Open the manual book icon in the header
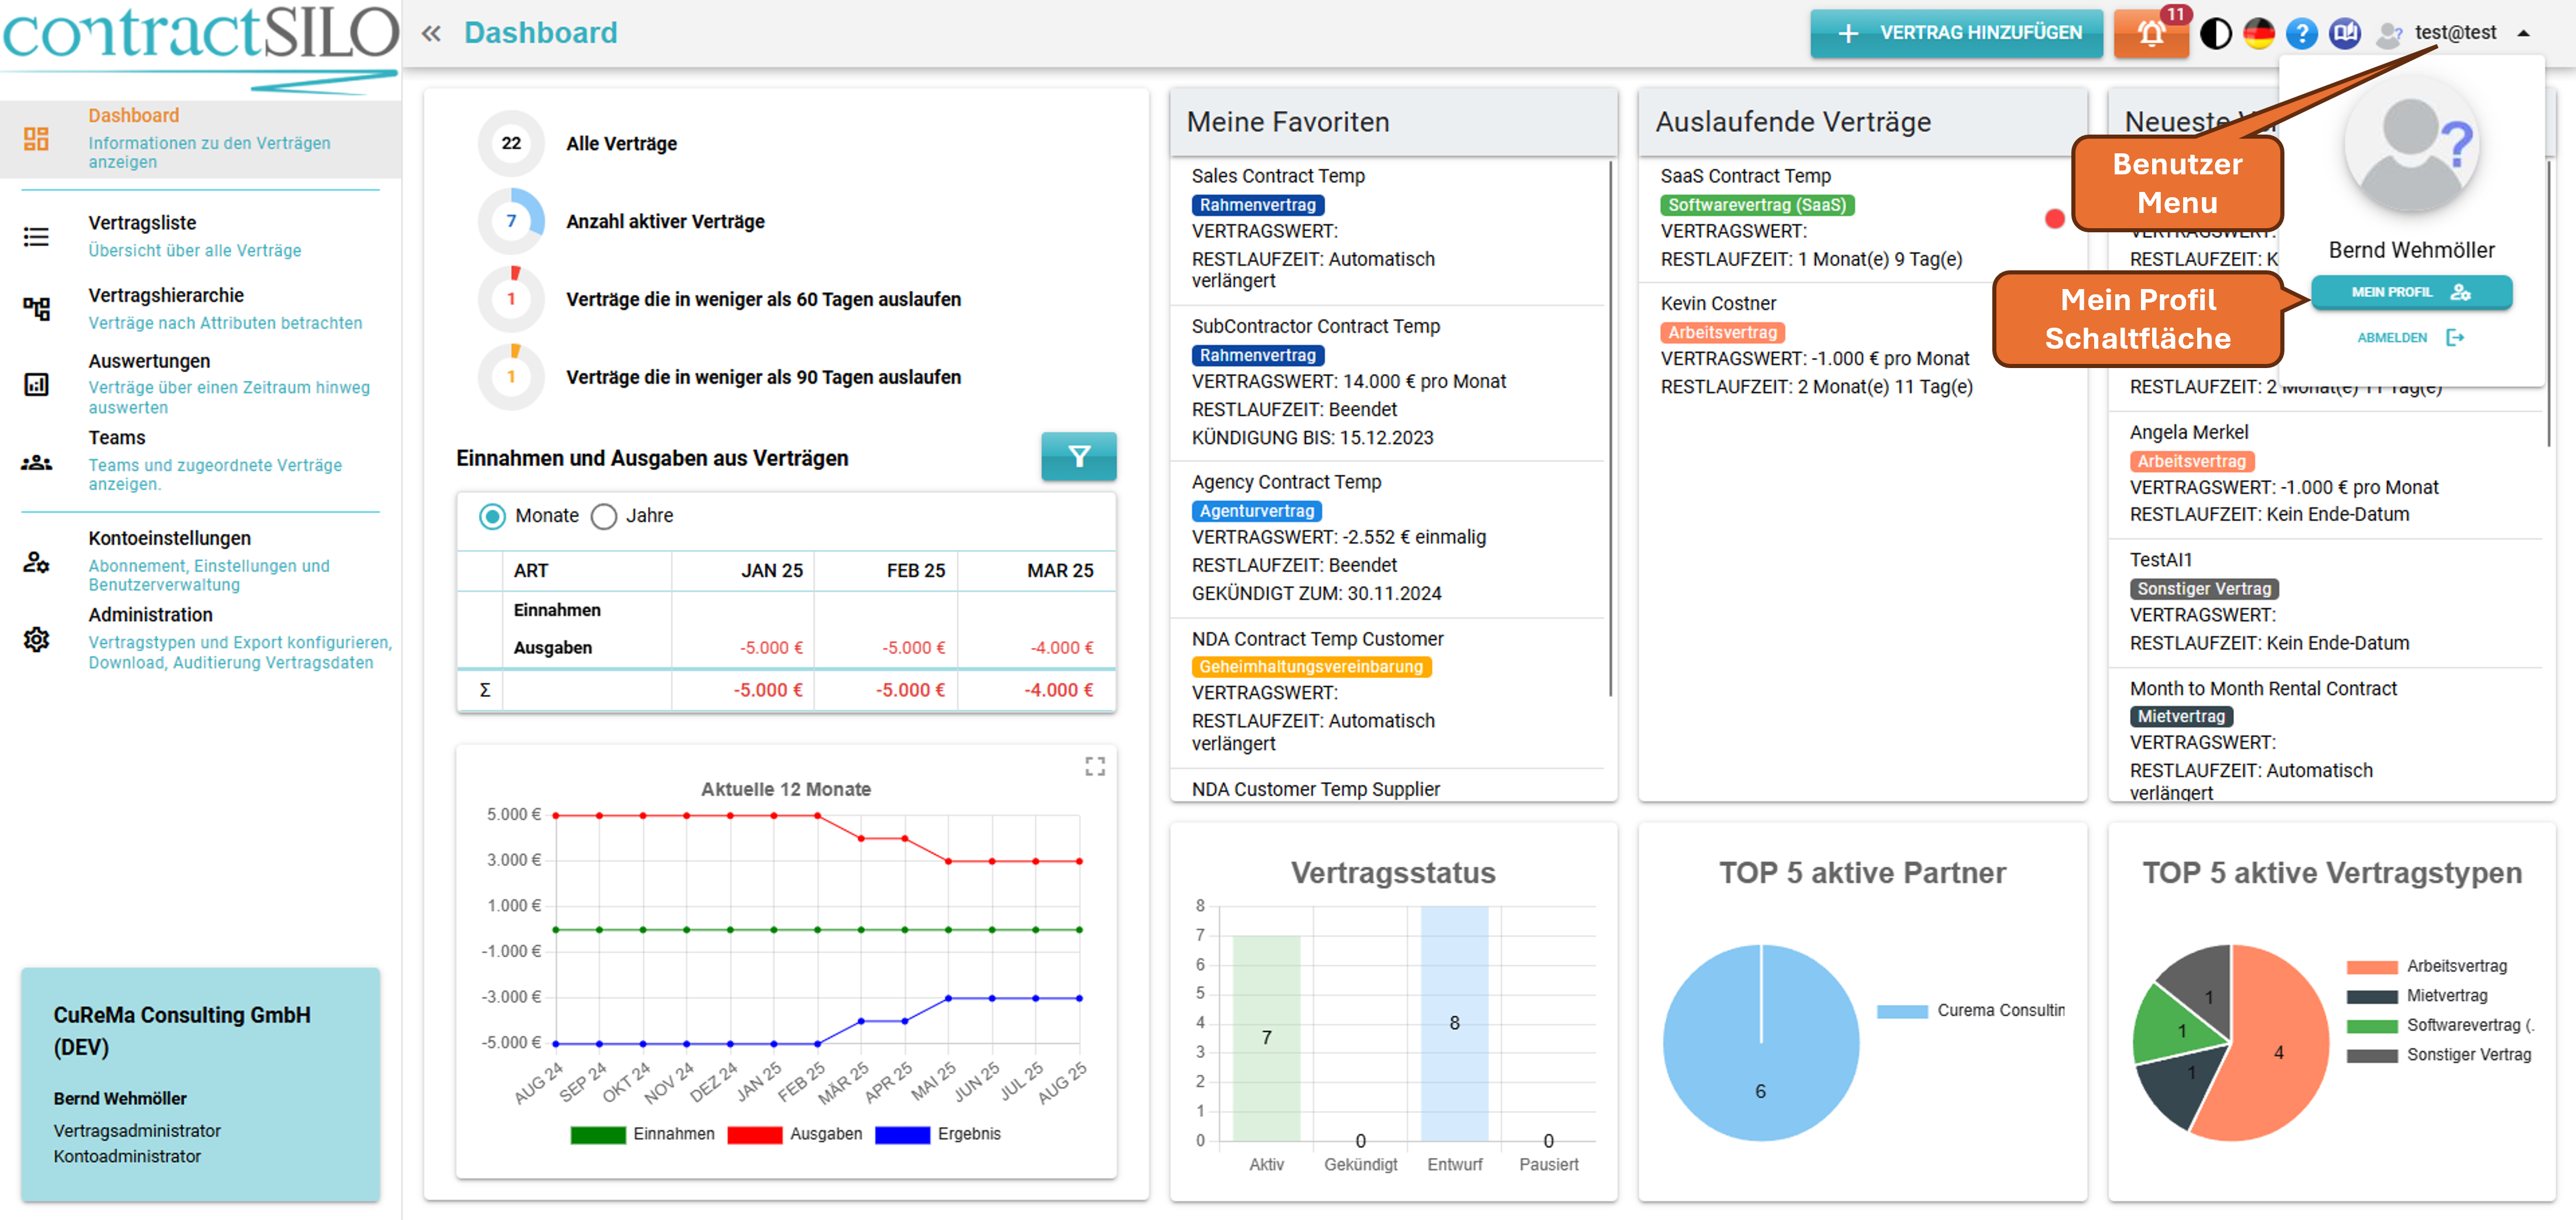Viewport: 2576px width, 1220px height. click(2345, 33)
